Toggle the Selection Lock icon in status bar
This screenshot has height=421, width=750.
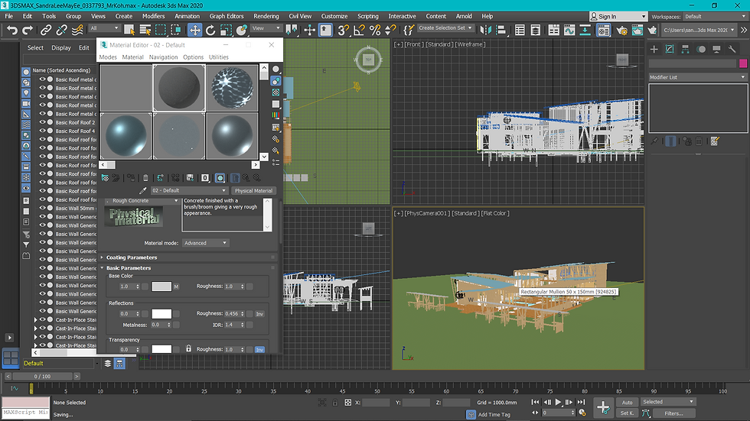pos(335,403)
